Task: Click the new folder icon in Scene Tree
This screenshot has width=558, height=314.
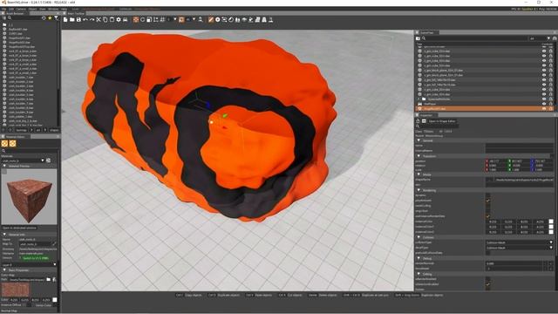Action: pos(418,38)
